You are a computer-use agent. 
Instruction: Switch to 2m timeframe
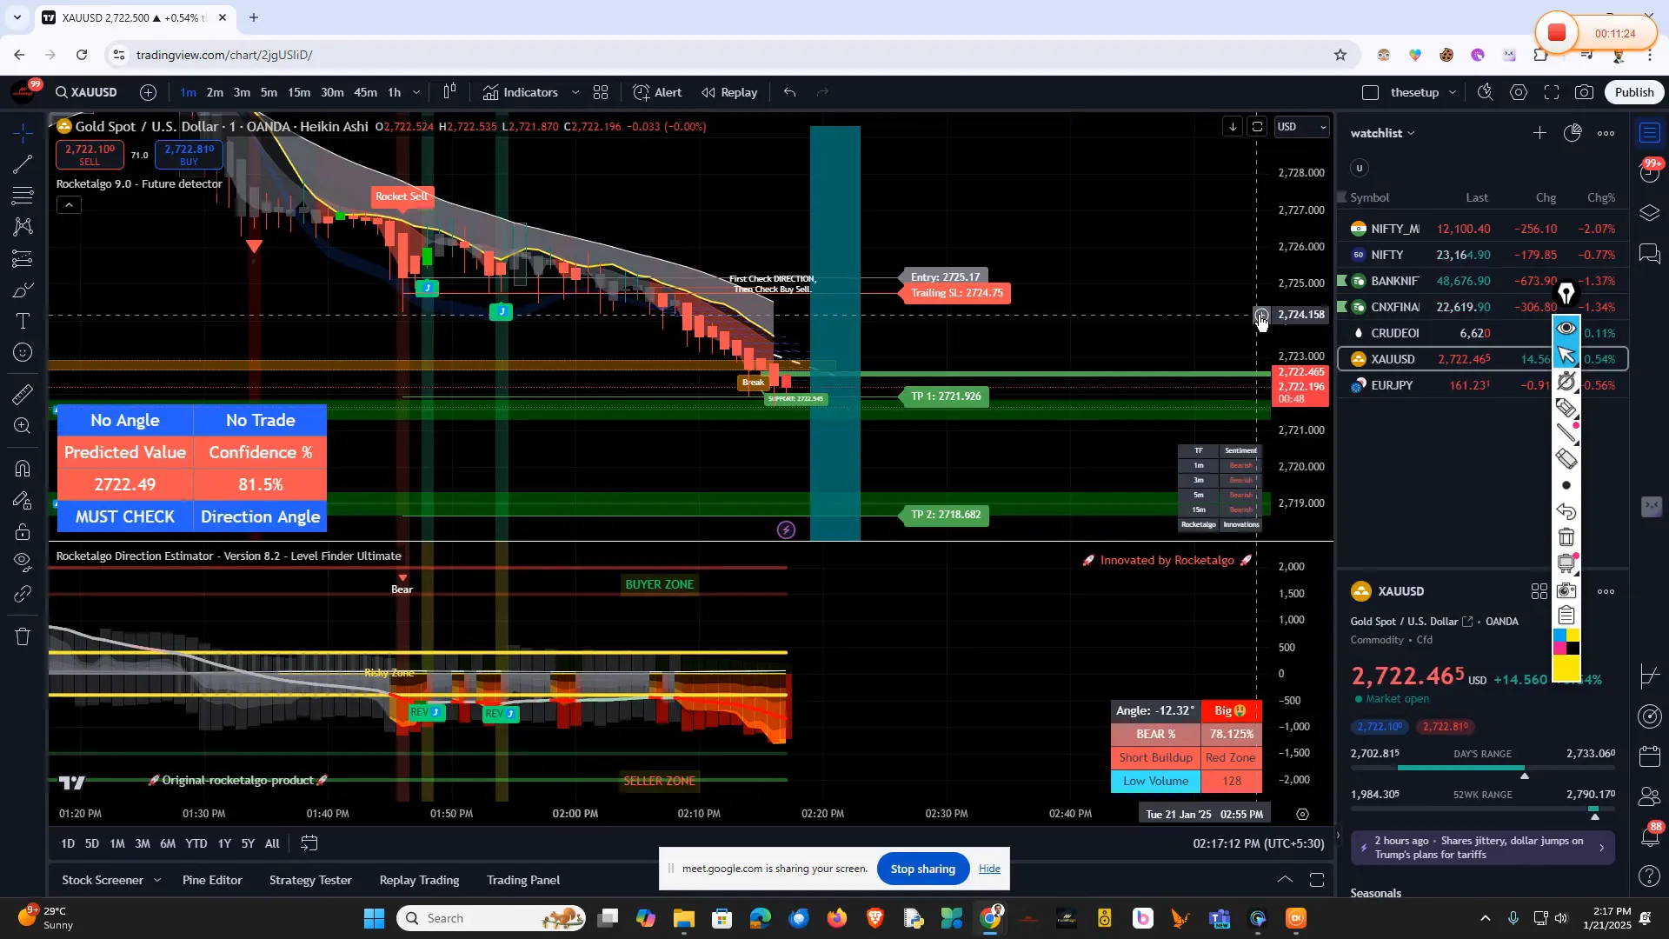coord(215,92)
